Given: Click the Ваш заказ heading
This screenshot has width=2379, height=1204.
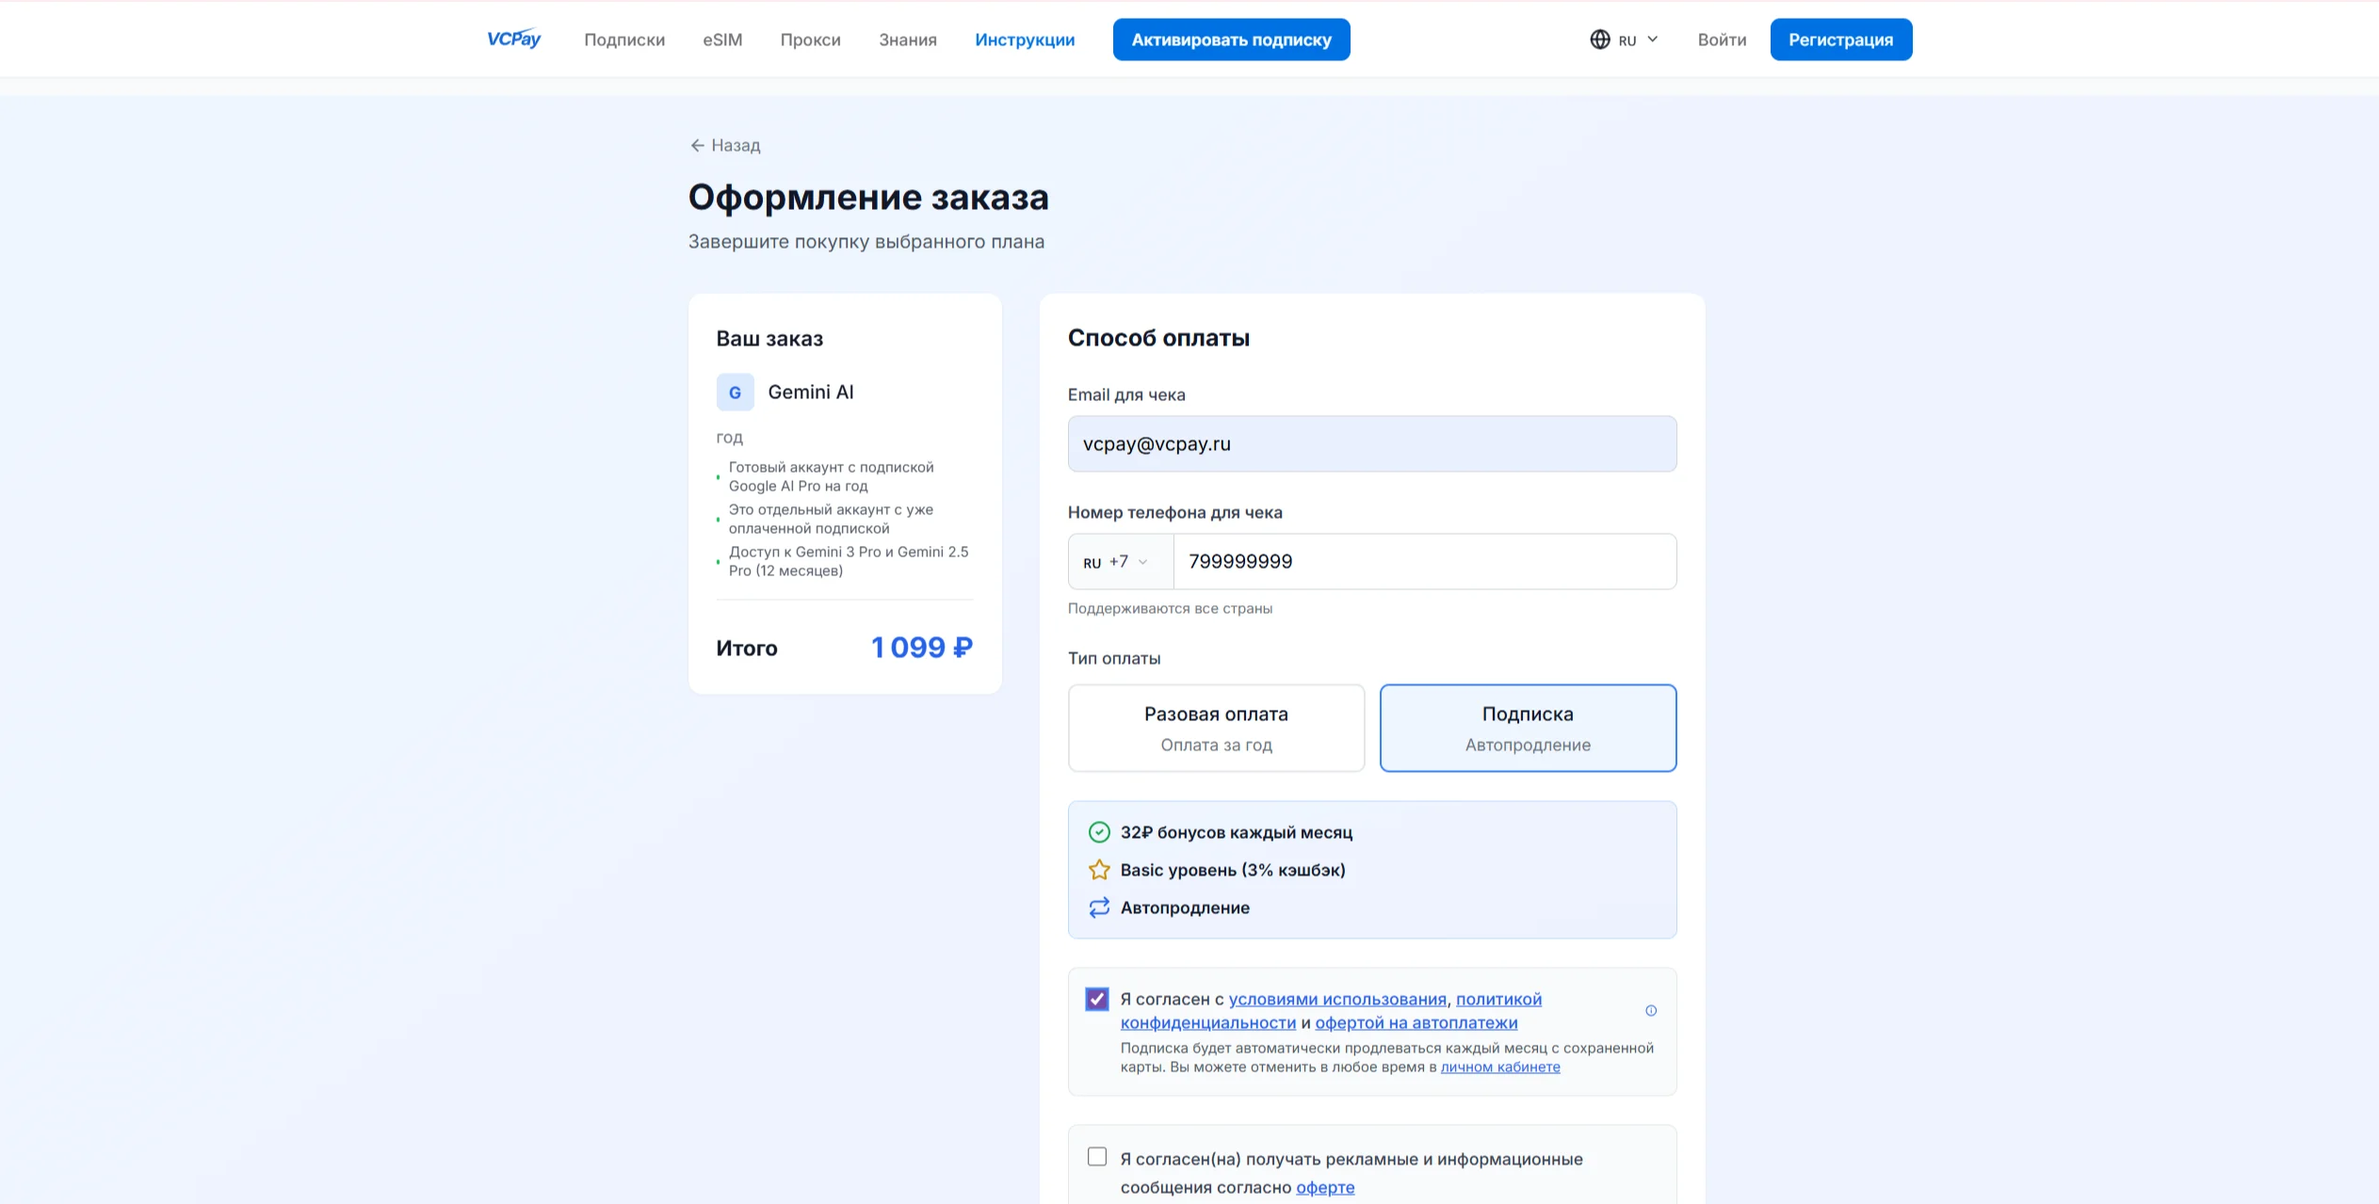Looking at the screenshot, I should pos(769,339).
